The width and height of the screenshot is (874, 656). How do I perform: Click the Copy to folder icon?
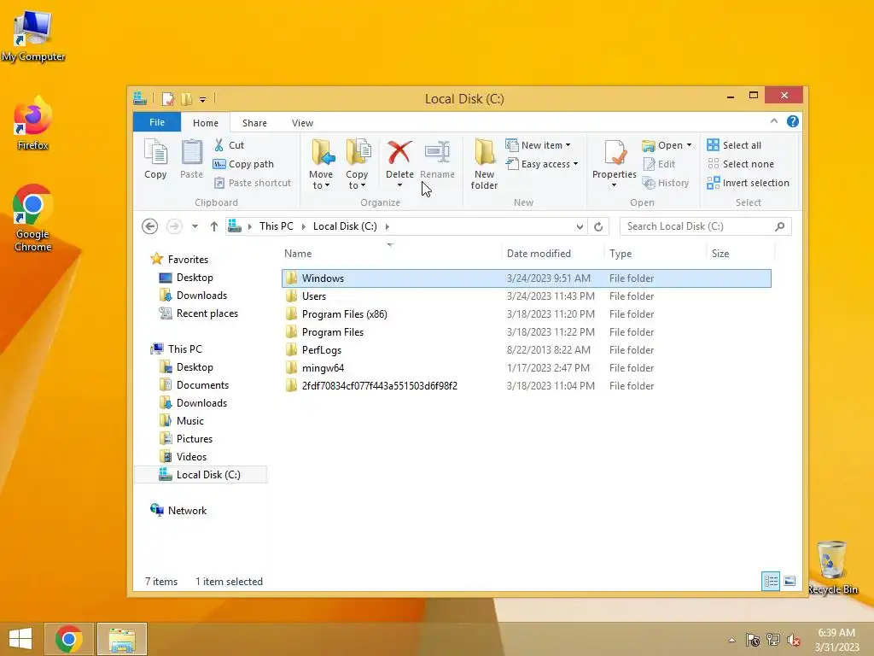point(358,152)
